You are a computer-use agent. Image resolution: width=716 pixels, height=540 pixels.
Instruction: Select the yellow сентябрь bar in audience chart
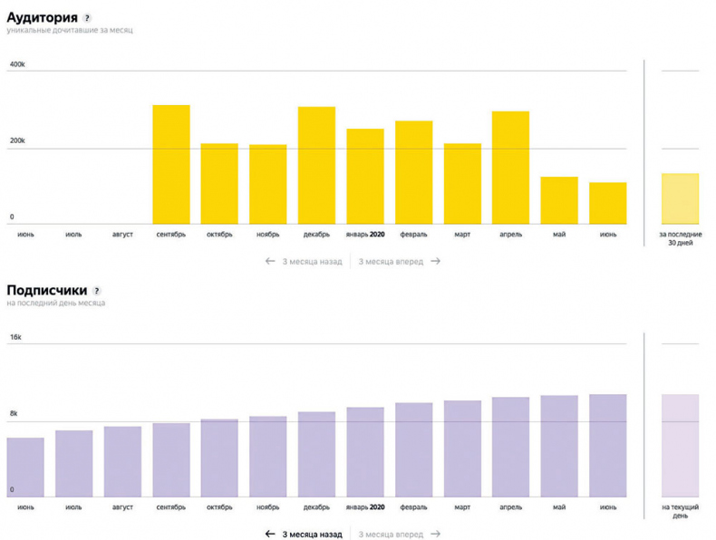click(x=171, y=165)
